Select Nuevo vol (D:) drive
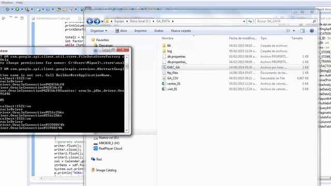The image size is (331, 186). click(106, 138)
